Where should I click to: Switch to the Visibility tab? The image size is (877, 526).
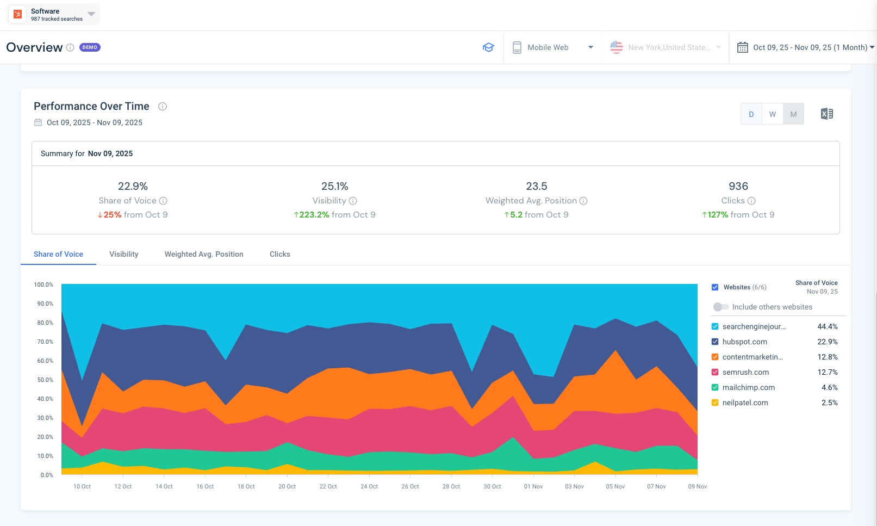coord(124,254)
